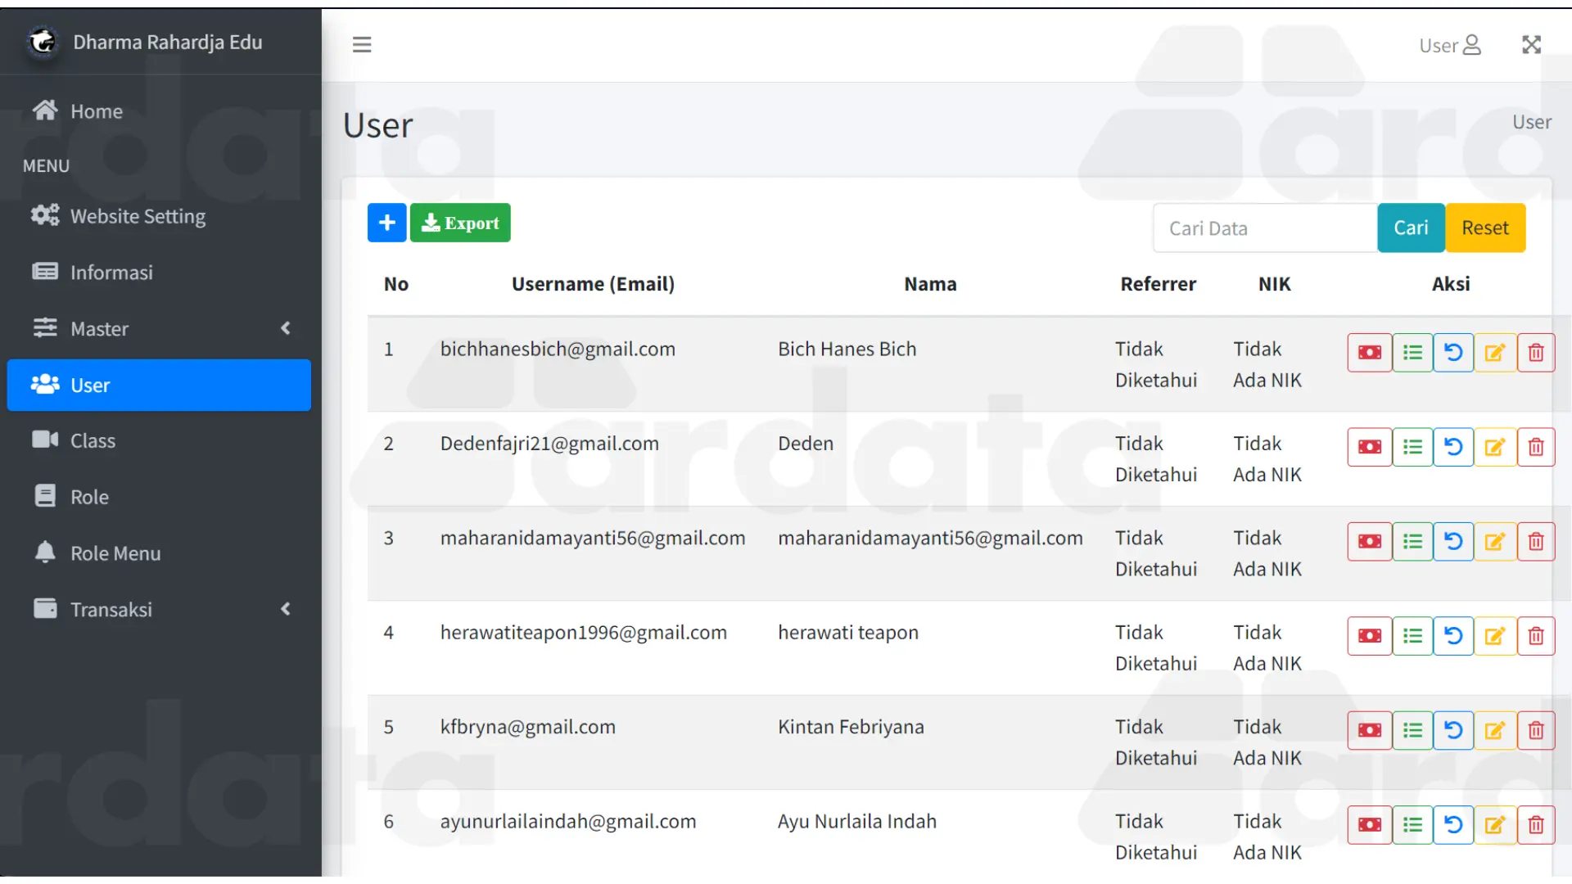Viewport: 1572px width, 884px height.
Task: Open the User account menu in header
Action: pos(1450,45)
